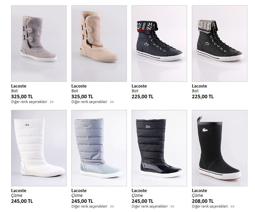View the black lace-up boot with grey knit cuff

pyautogui.click(x=220, y=44)
